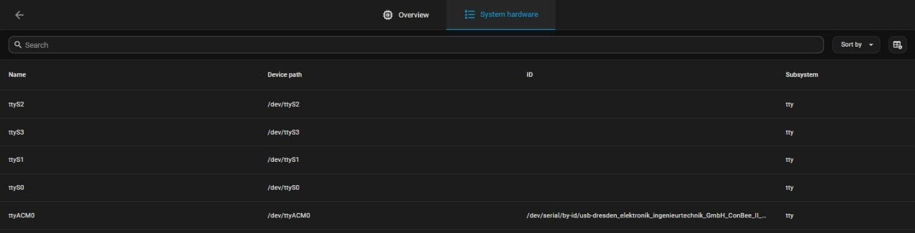
Task: Select the System hardware tab
Action: click(501, 15)
